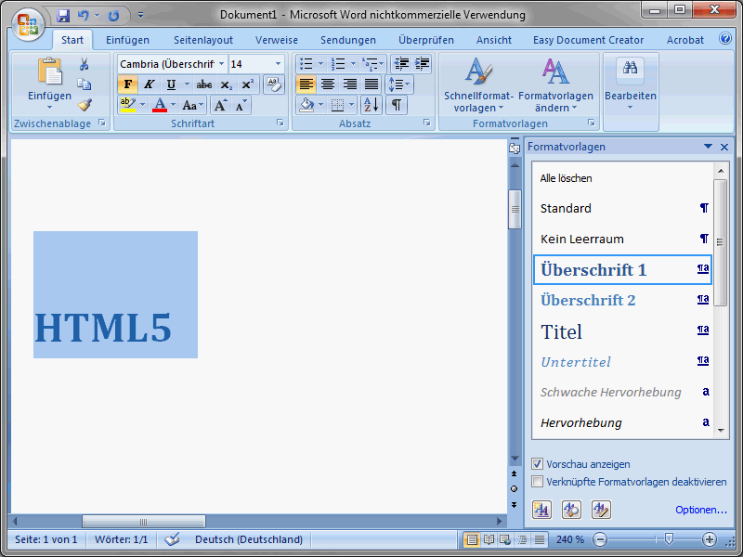Open the Seitenlayout tab
This screenshot has height=557, width=743.
tap(203, 40)
